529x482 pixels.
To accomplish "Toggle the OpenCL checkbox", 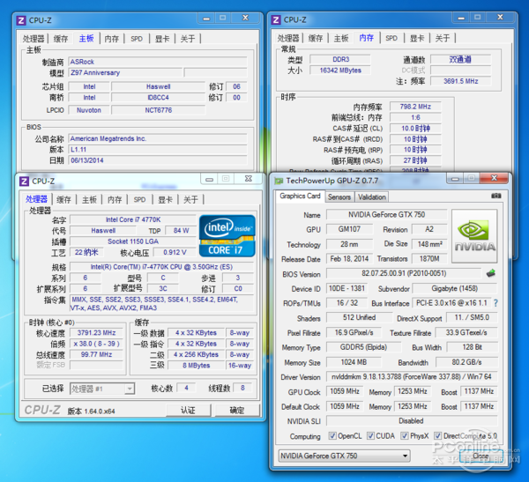I will [331, 436].
